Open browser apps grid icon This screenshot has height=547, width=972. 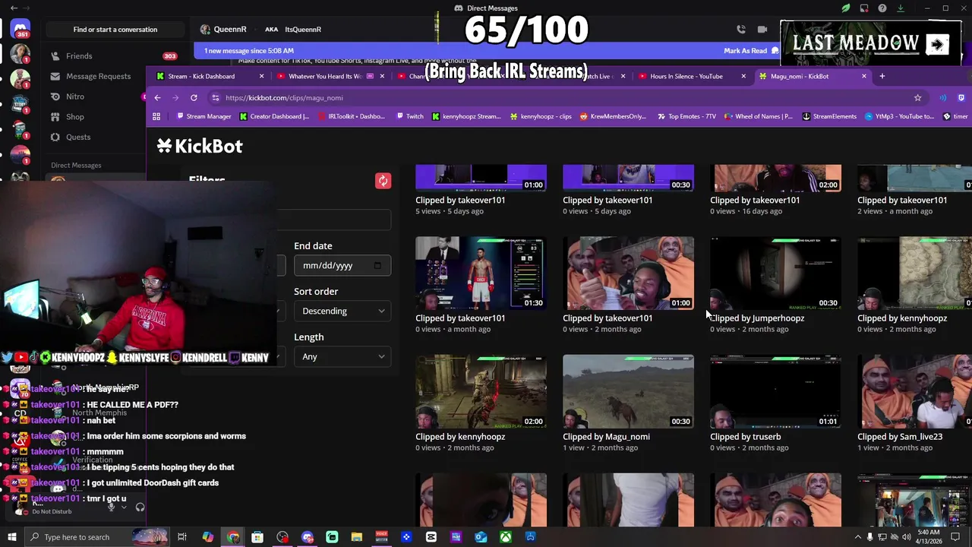pyautogui.click(x=156, y=117)
